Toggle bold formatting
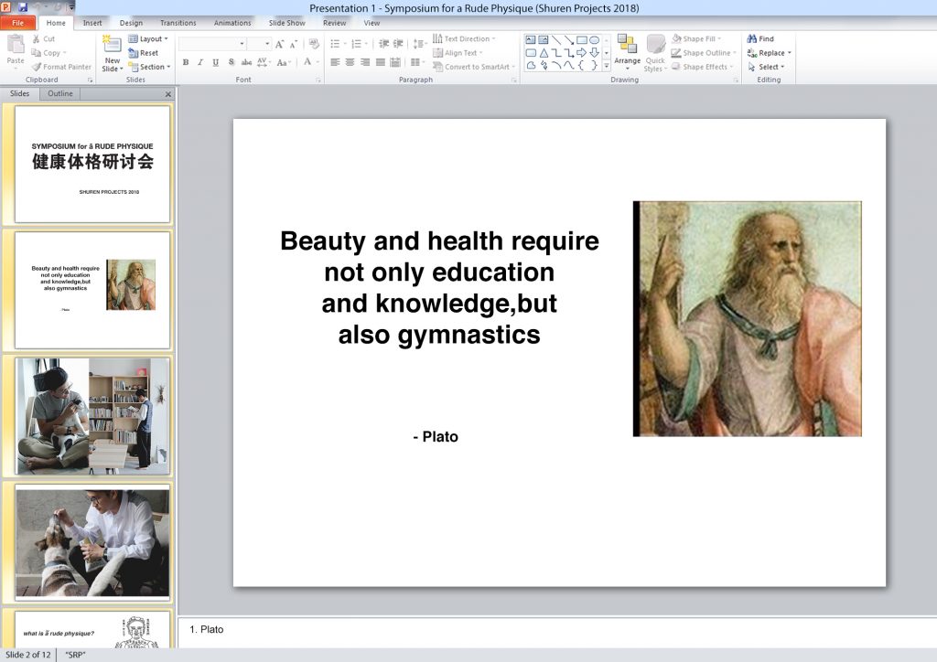 (186, 62)
